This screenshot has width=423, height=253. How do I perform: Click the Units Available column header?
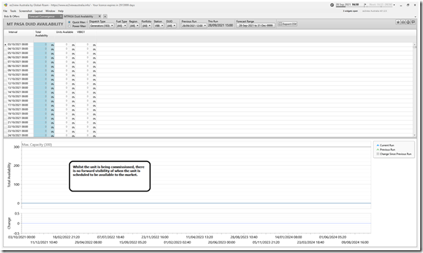coord(64,32)
